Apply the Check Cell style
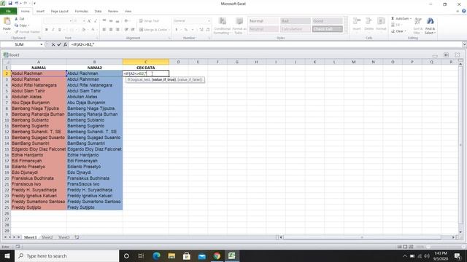 click(327, 29)
